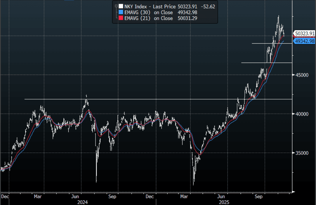Click the blue 49342.98 axis price tag
The image size is (316, 205).
[x=305, y=41]
